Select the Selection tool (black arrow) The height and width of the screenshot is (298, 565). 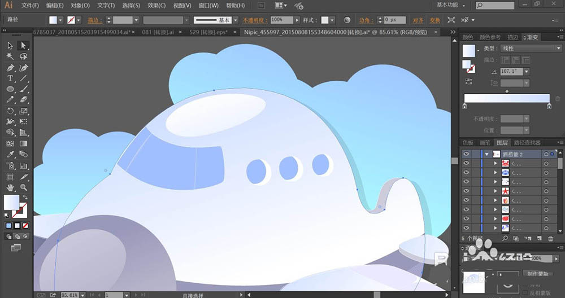(x=10, y=45)
